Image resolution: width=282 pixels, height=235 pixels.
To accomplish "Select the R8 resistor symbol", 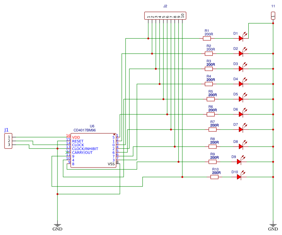I will coord(213,147).
